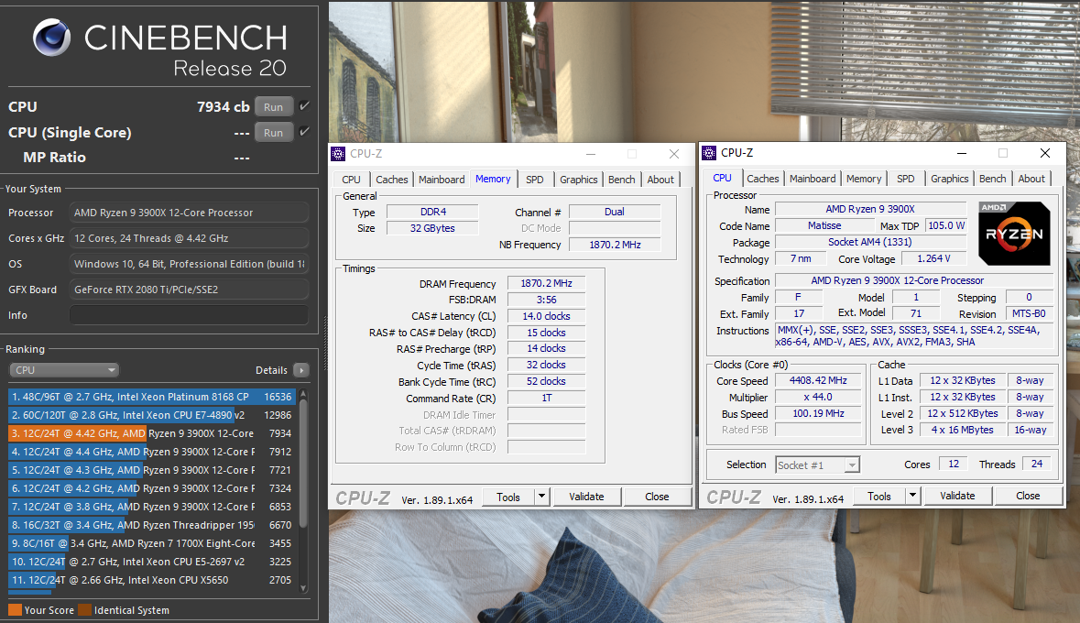Click the Your Score orange swatch

[16, 610]
